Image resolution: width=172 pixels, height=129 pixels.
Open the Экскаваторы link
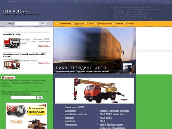point(118,128)
